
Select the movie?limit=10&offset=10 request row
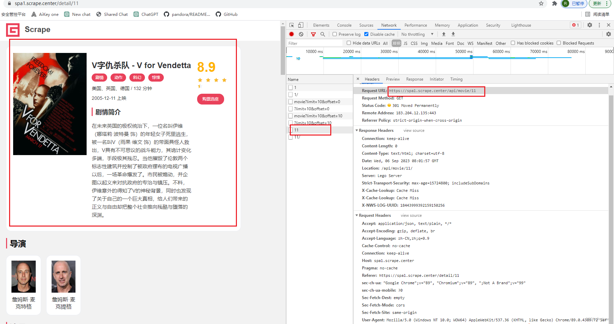[x=319, y=116]
